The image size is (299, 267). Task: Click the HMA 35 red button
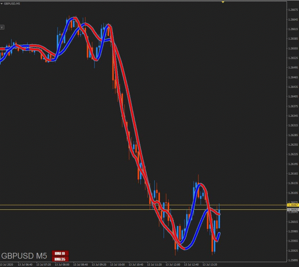pyautogui.click(x=60, y=259)
